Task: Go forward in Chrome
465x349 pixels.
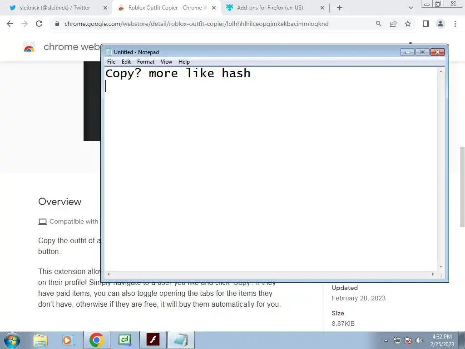Action: [25, 24]
